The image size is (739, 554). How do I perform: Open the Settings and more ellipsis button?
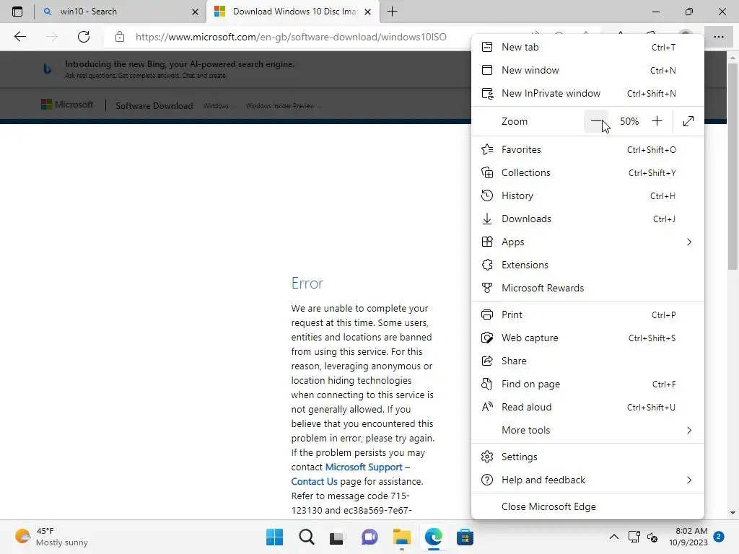click(718, 37)
